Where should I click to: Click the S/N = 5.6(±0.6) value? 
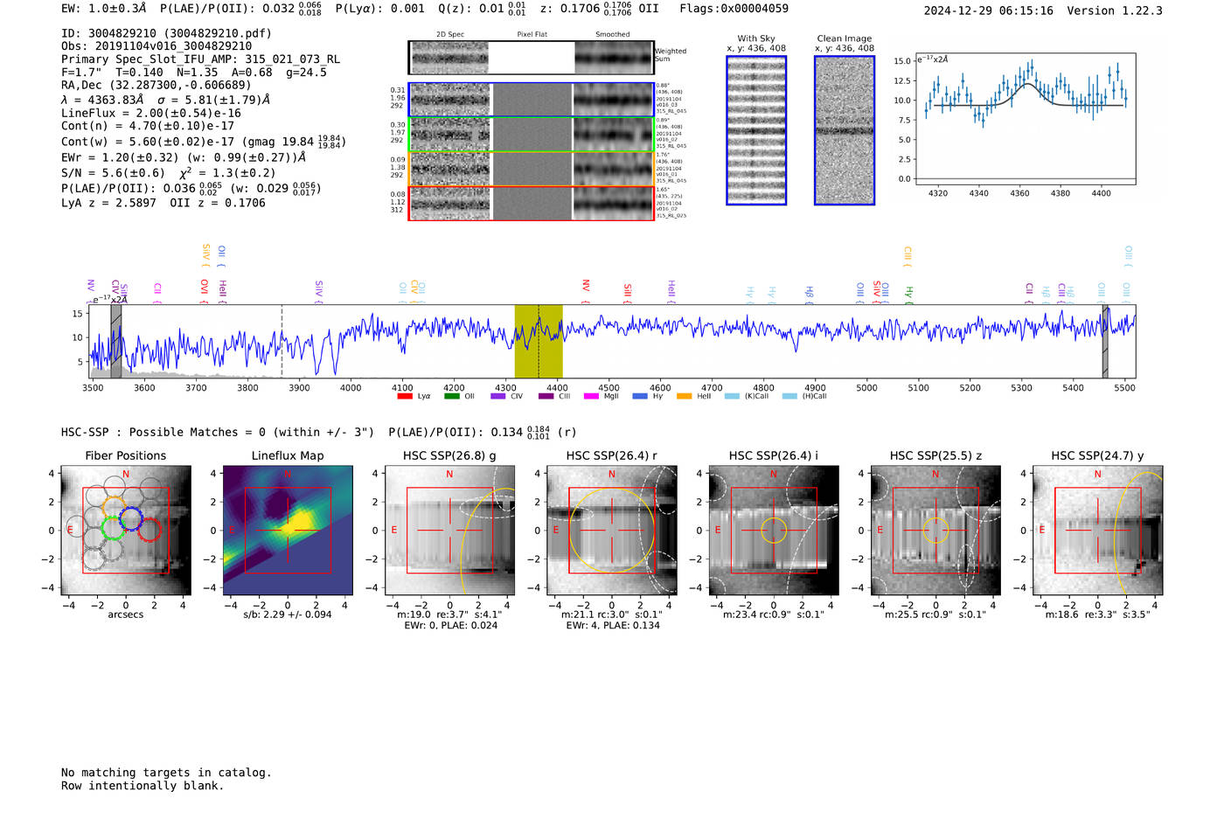click(113, 173)
